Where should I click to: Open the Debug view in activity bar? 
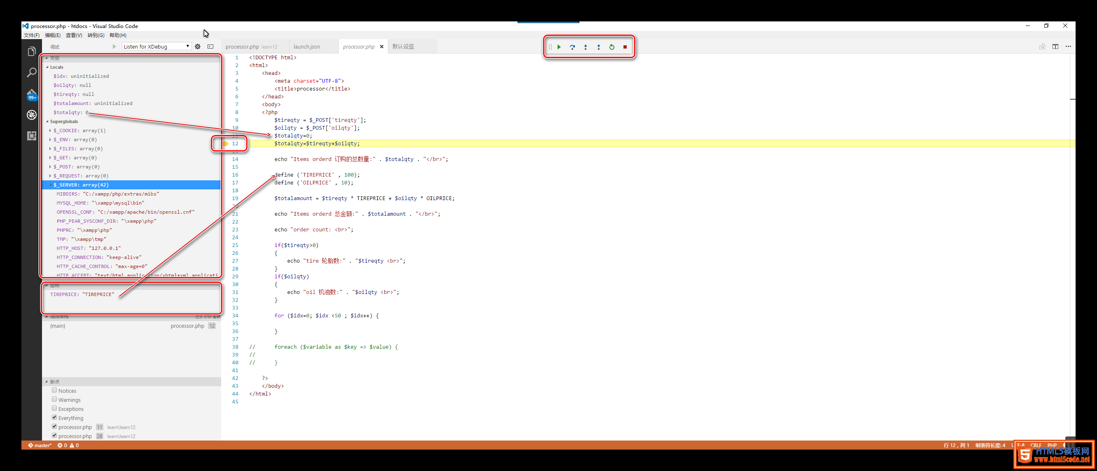pos(32,114)
